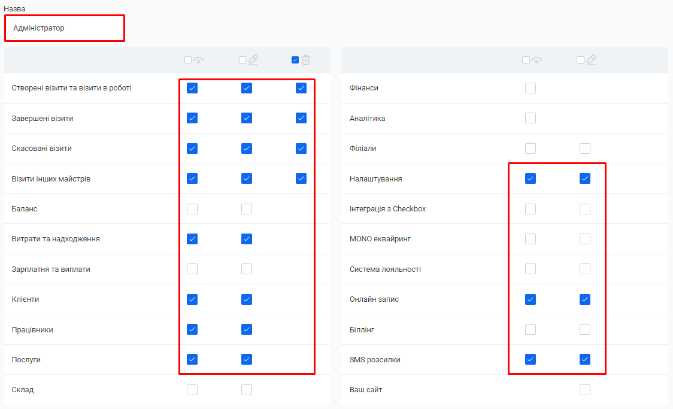Image resolution: width=673 pixels, height=409 pixels.
Task: Uncheck the select-all checkbox beside the trash icon
Action: [295, 60]
